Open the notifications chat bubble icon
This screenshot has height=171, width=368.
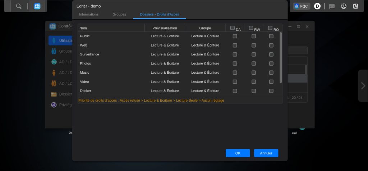[332, 6]
